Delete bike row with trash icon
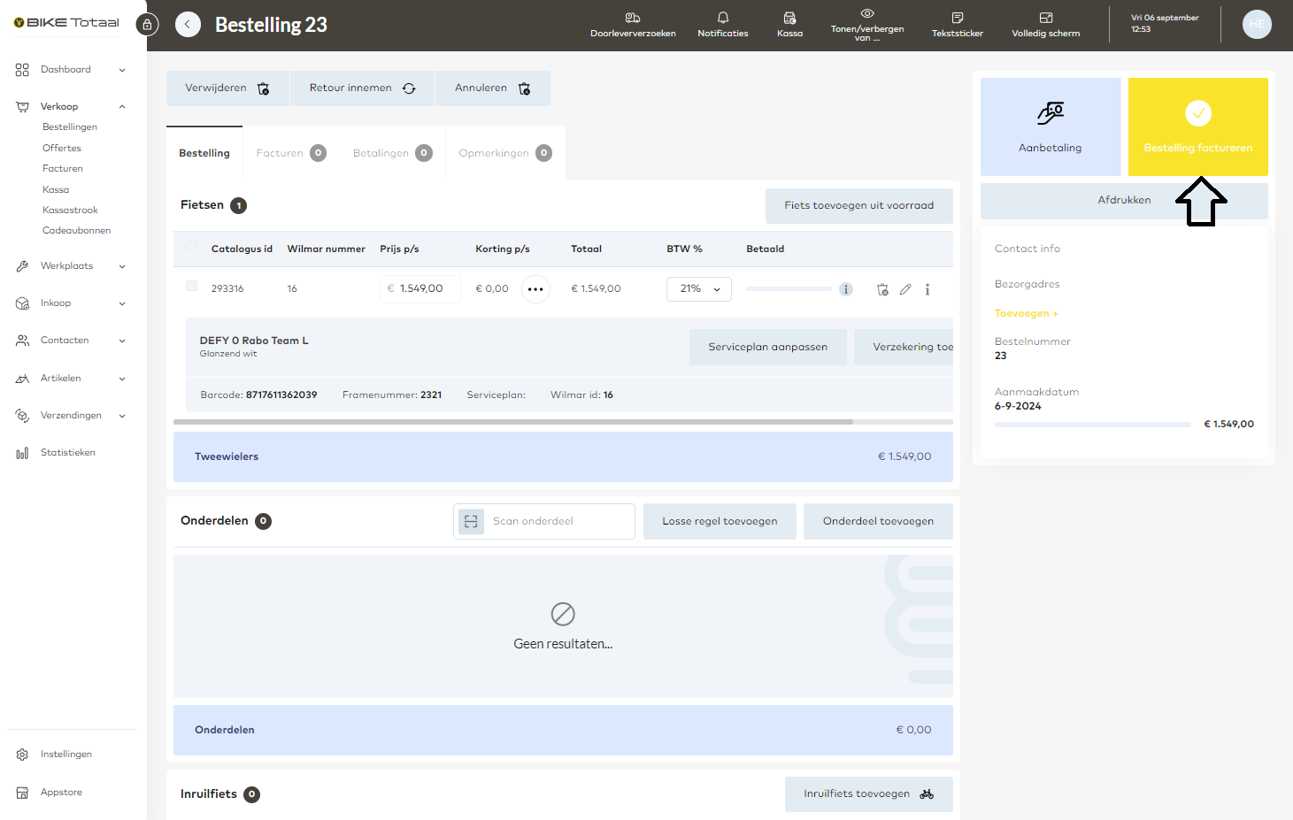Viewport: 1293px width, 820px height. [882, 289]
